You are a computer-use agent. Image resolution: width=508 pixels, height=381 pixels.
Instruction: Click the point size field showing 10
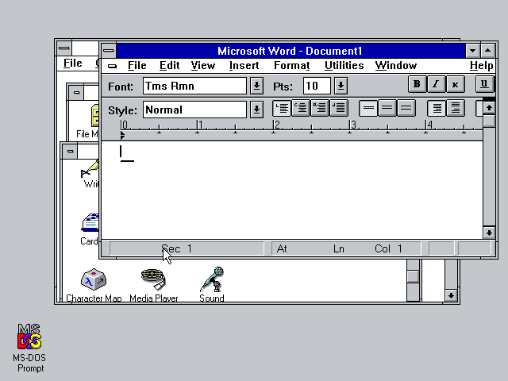pos(317,86)
